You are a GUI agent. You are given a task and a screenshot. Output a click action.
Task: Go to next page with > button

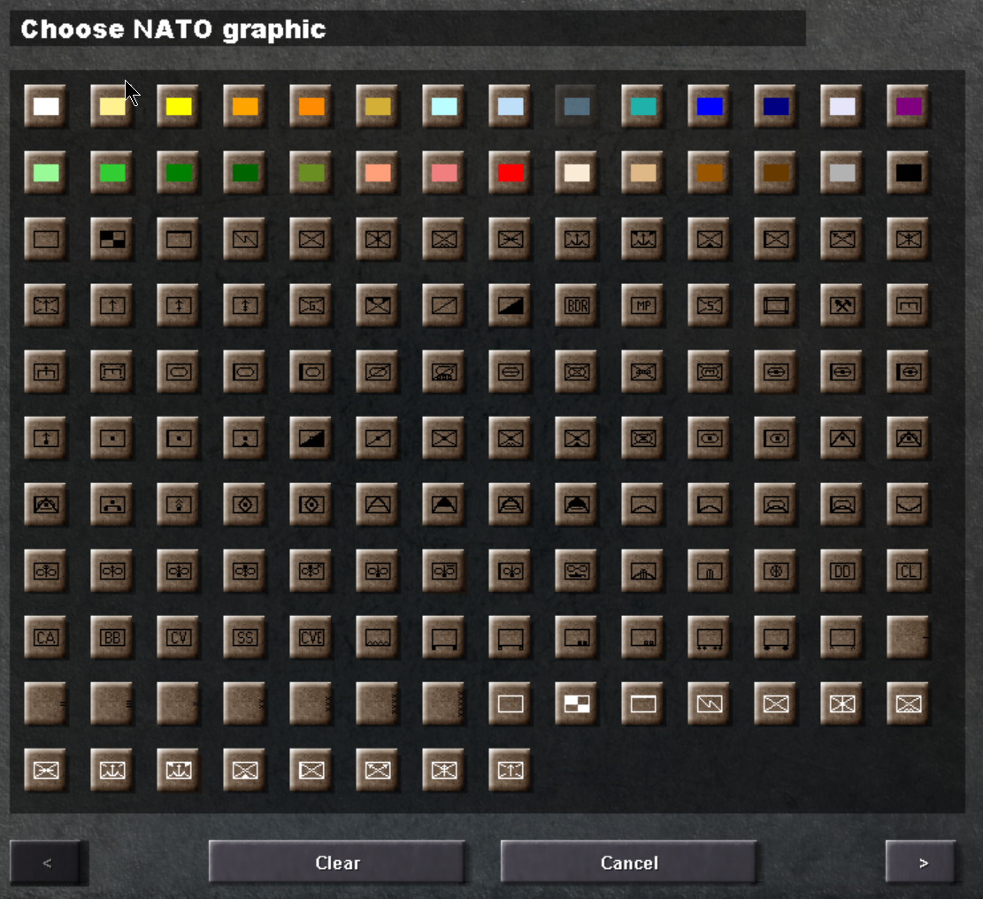922,863
